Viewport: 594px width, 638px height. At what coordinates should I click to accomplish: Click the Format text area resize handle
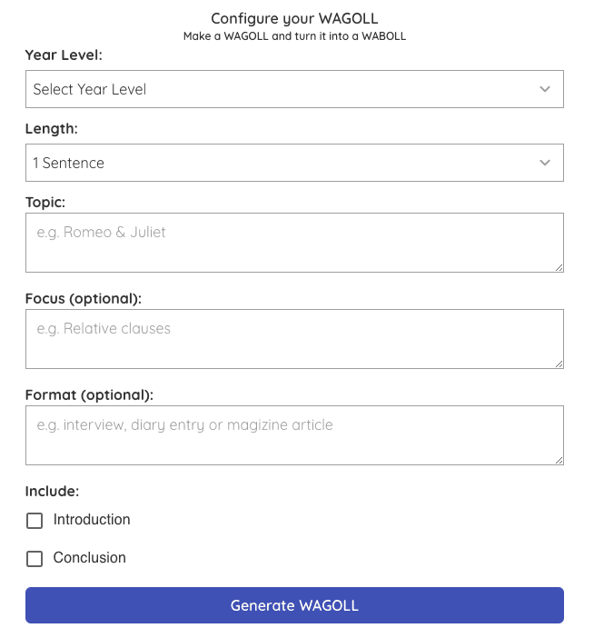point(559,460)
